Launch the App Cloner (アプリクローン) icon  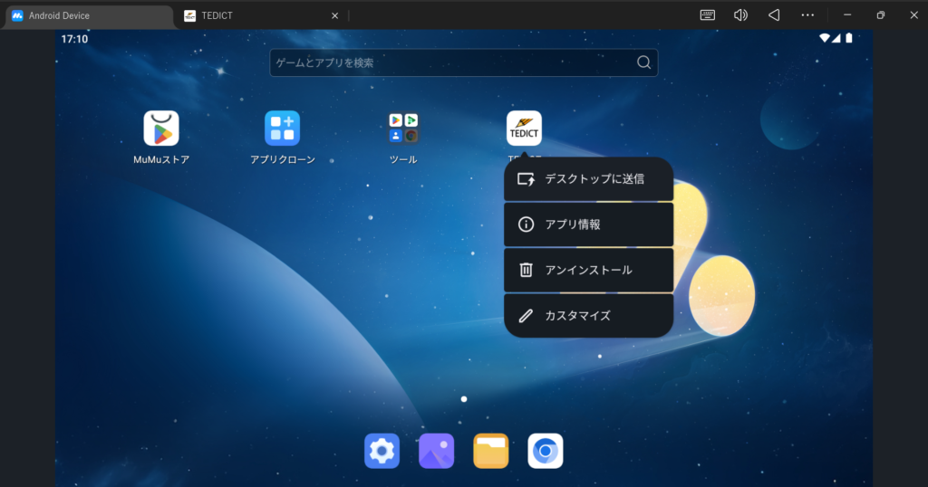[x=282, y=129]
